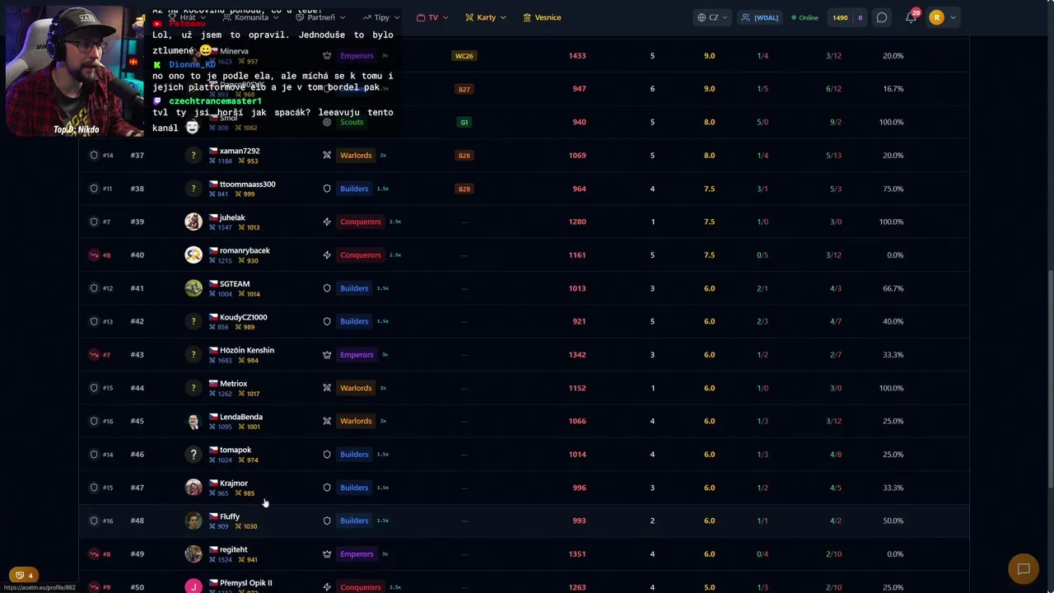Click the 100.0% value in Metriox's row

(x=893, y=388)
